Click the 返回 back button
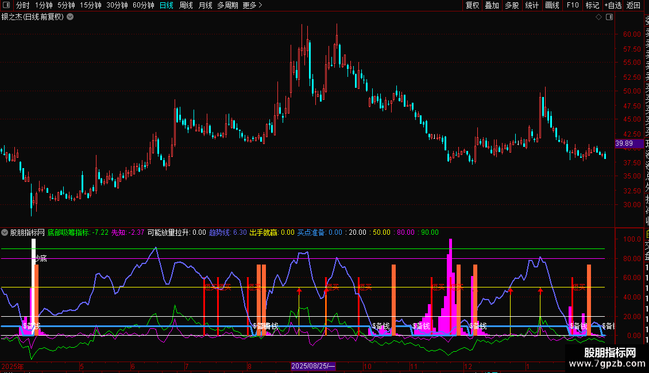The image size is (649, 373). point(633,6)
